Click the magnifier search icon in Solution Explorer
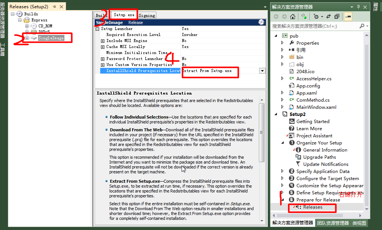This screenshot has height=230, width=382. pos(362,26)
